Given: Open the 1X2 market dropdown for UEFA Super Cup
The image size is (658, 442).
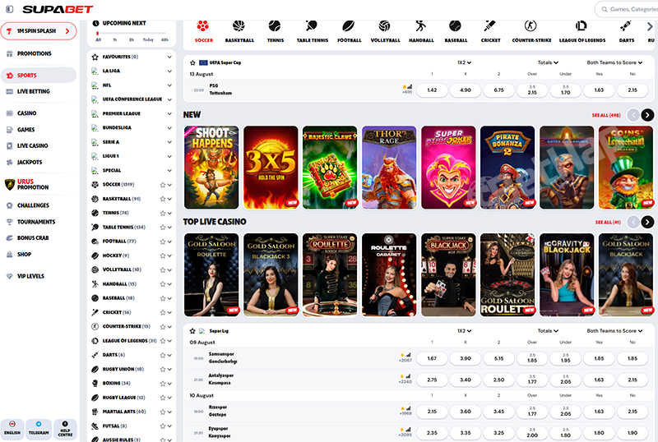Looking at the screenshot, I should click(x=464, y=62).
